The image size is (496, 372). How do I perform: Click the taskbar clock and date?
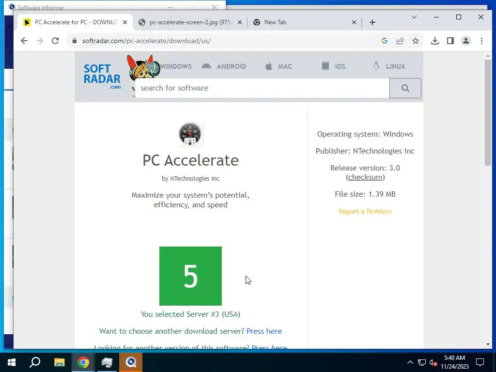coord(454,362)
